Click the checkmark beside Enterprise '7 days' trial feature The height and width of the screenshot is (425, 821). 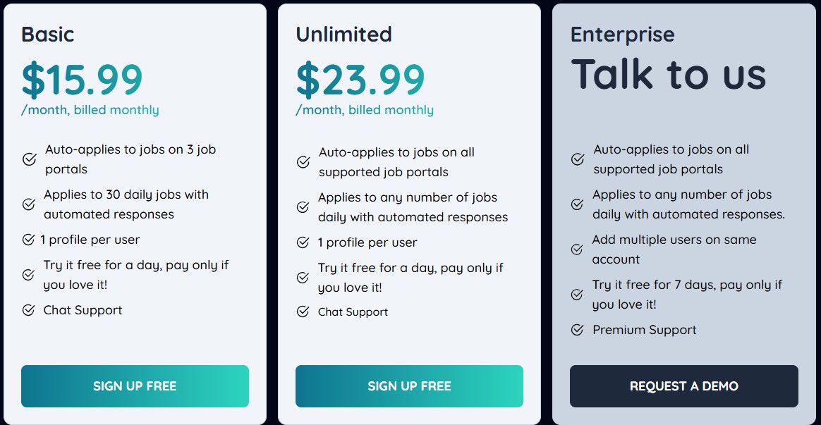pos(577,294)
